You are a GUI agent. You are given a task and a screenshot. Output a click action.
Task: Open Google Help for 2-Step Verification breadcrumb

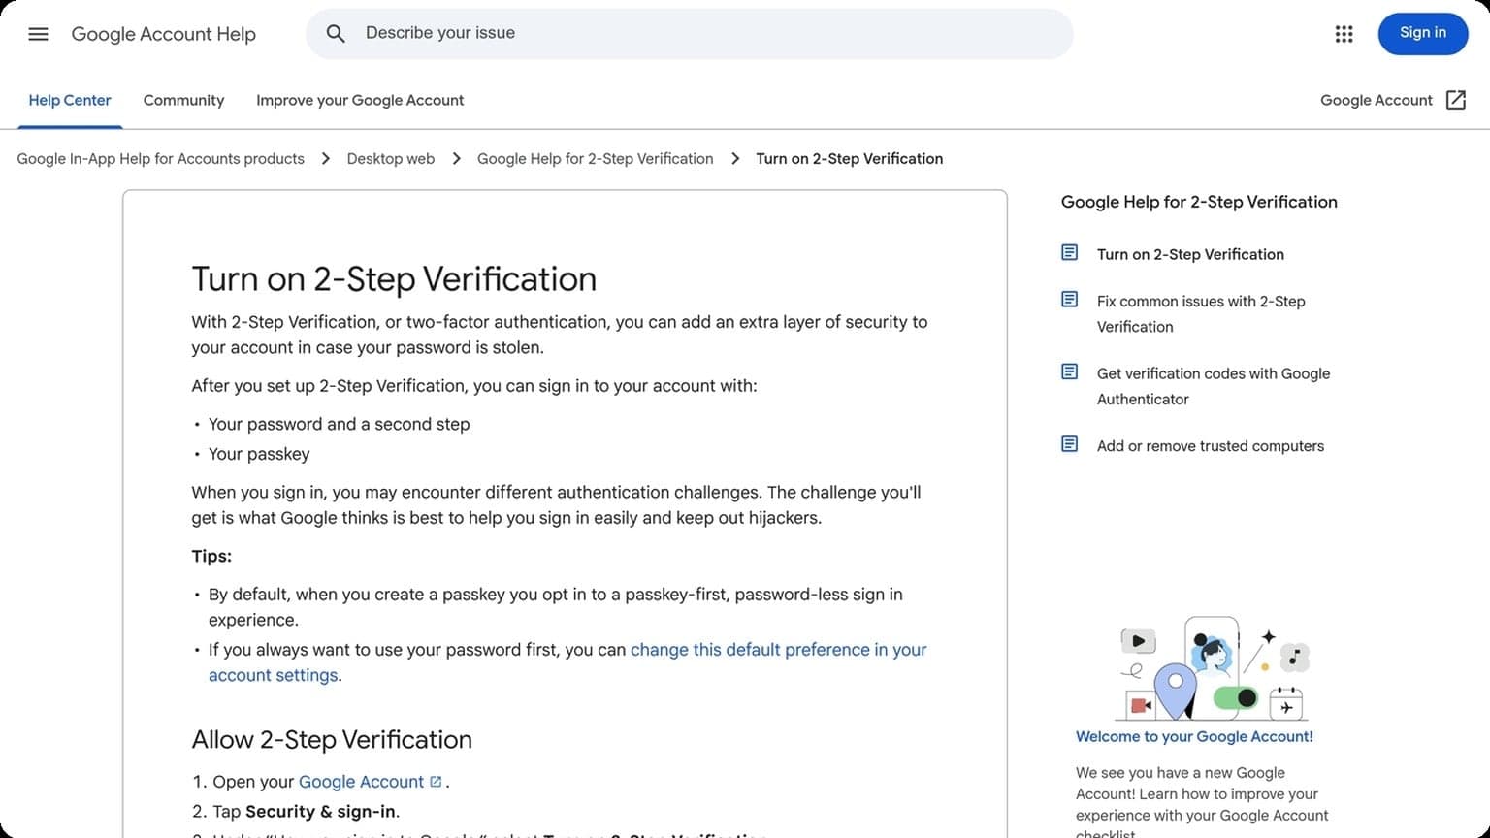coord(595,159)
